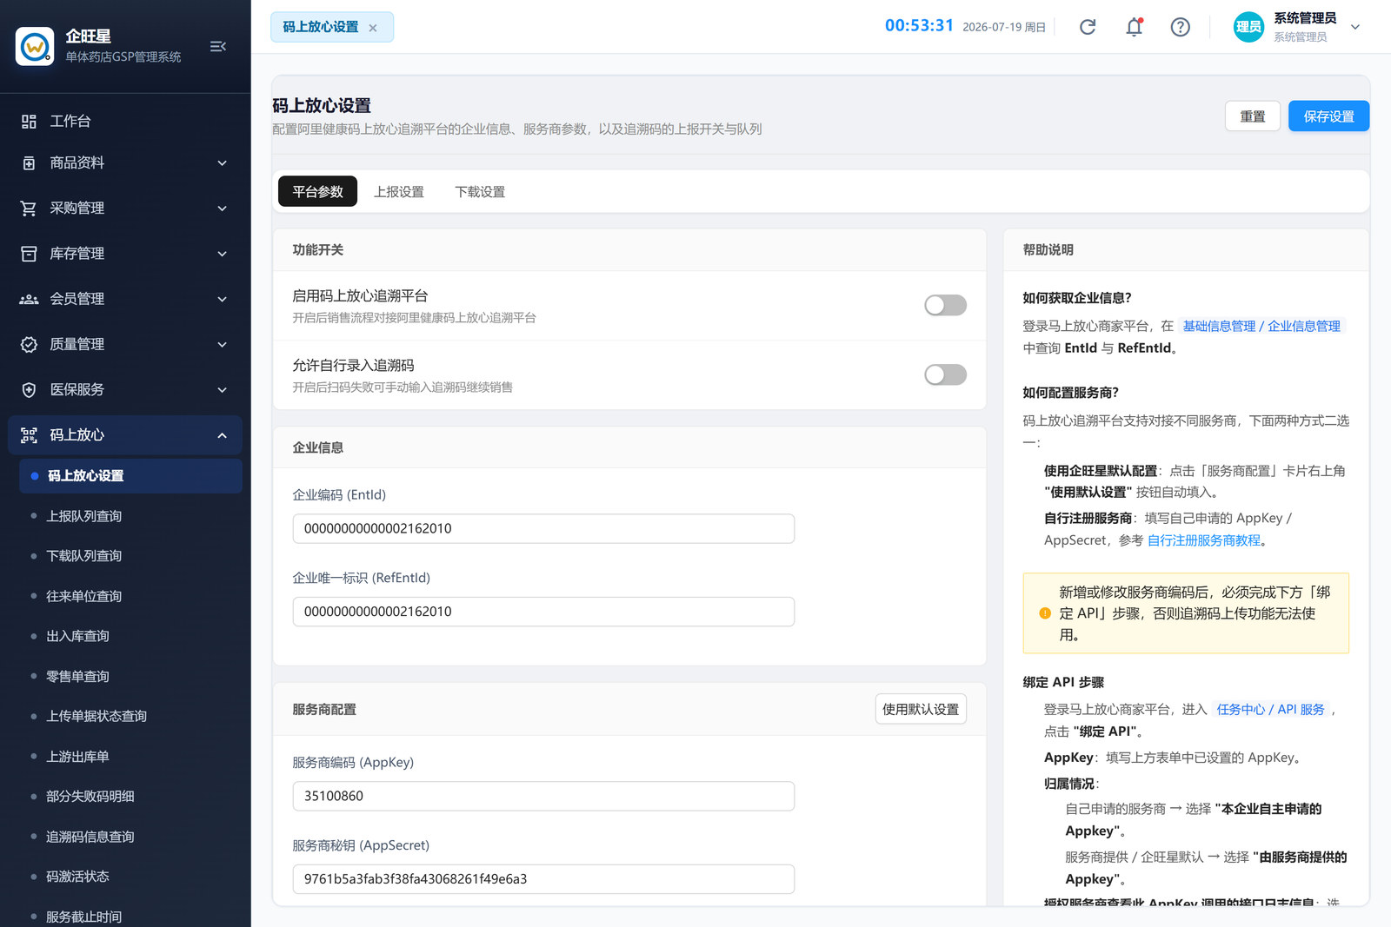Expand 会员管理 menu chevron

222,299
